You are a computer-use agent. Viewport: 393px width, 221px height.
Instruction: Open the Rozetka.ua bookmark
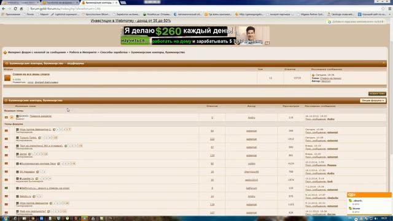(157, 15)
